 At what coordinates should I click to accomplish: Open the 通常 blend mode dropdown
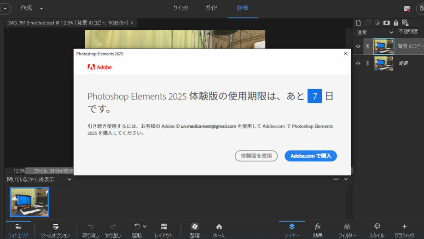375,32
